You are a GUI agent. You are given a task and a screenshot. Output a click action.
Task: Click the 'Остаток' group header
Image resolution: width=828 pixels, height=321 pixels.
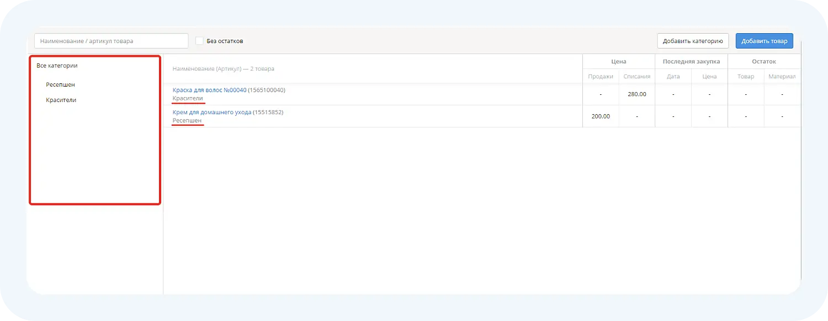click(x=764, y=62)
